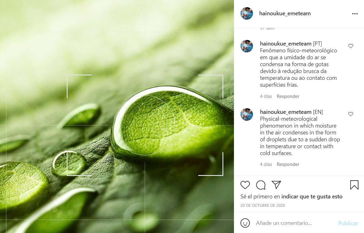Click username on the [PT] comment
The height and width of the screenshot is (233, 364).
tap(285, 44)
